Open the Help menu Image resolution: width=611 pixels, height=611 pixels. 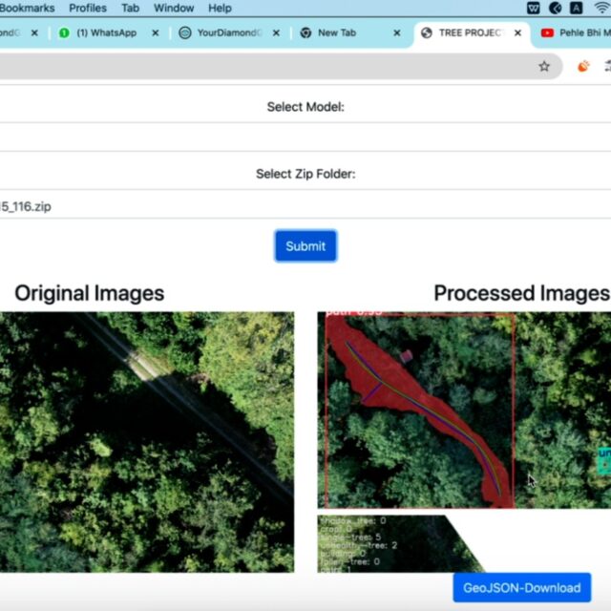(220, 8)
